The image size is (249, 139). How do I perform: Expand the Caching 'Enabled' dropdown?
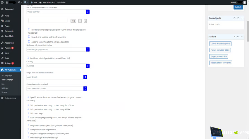tap(58, 66)
